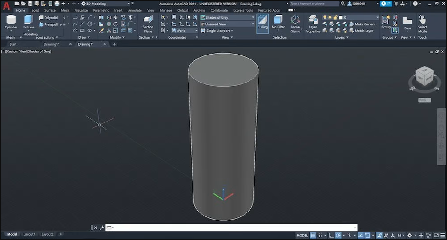Click the new drawing tab plus button
447x240 pixels.
click(x=114, y=44)
